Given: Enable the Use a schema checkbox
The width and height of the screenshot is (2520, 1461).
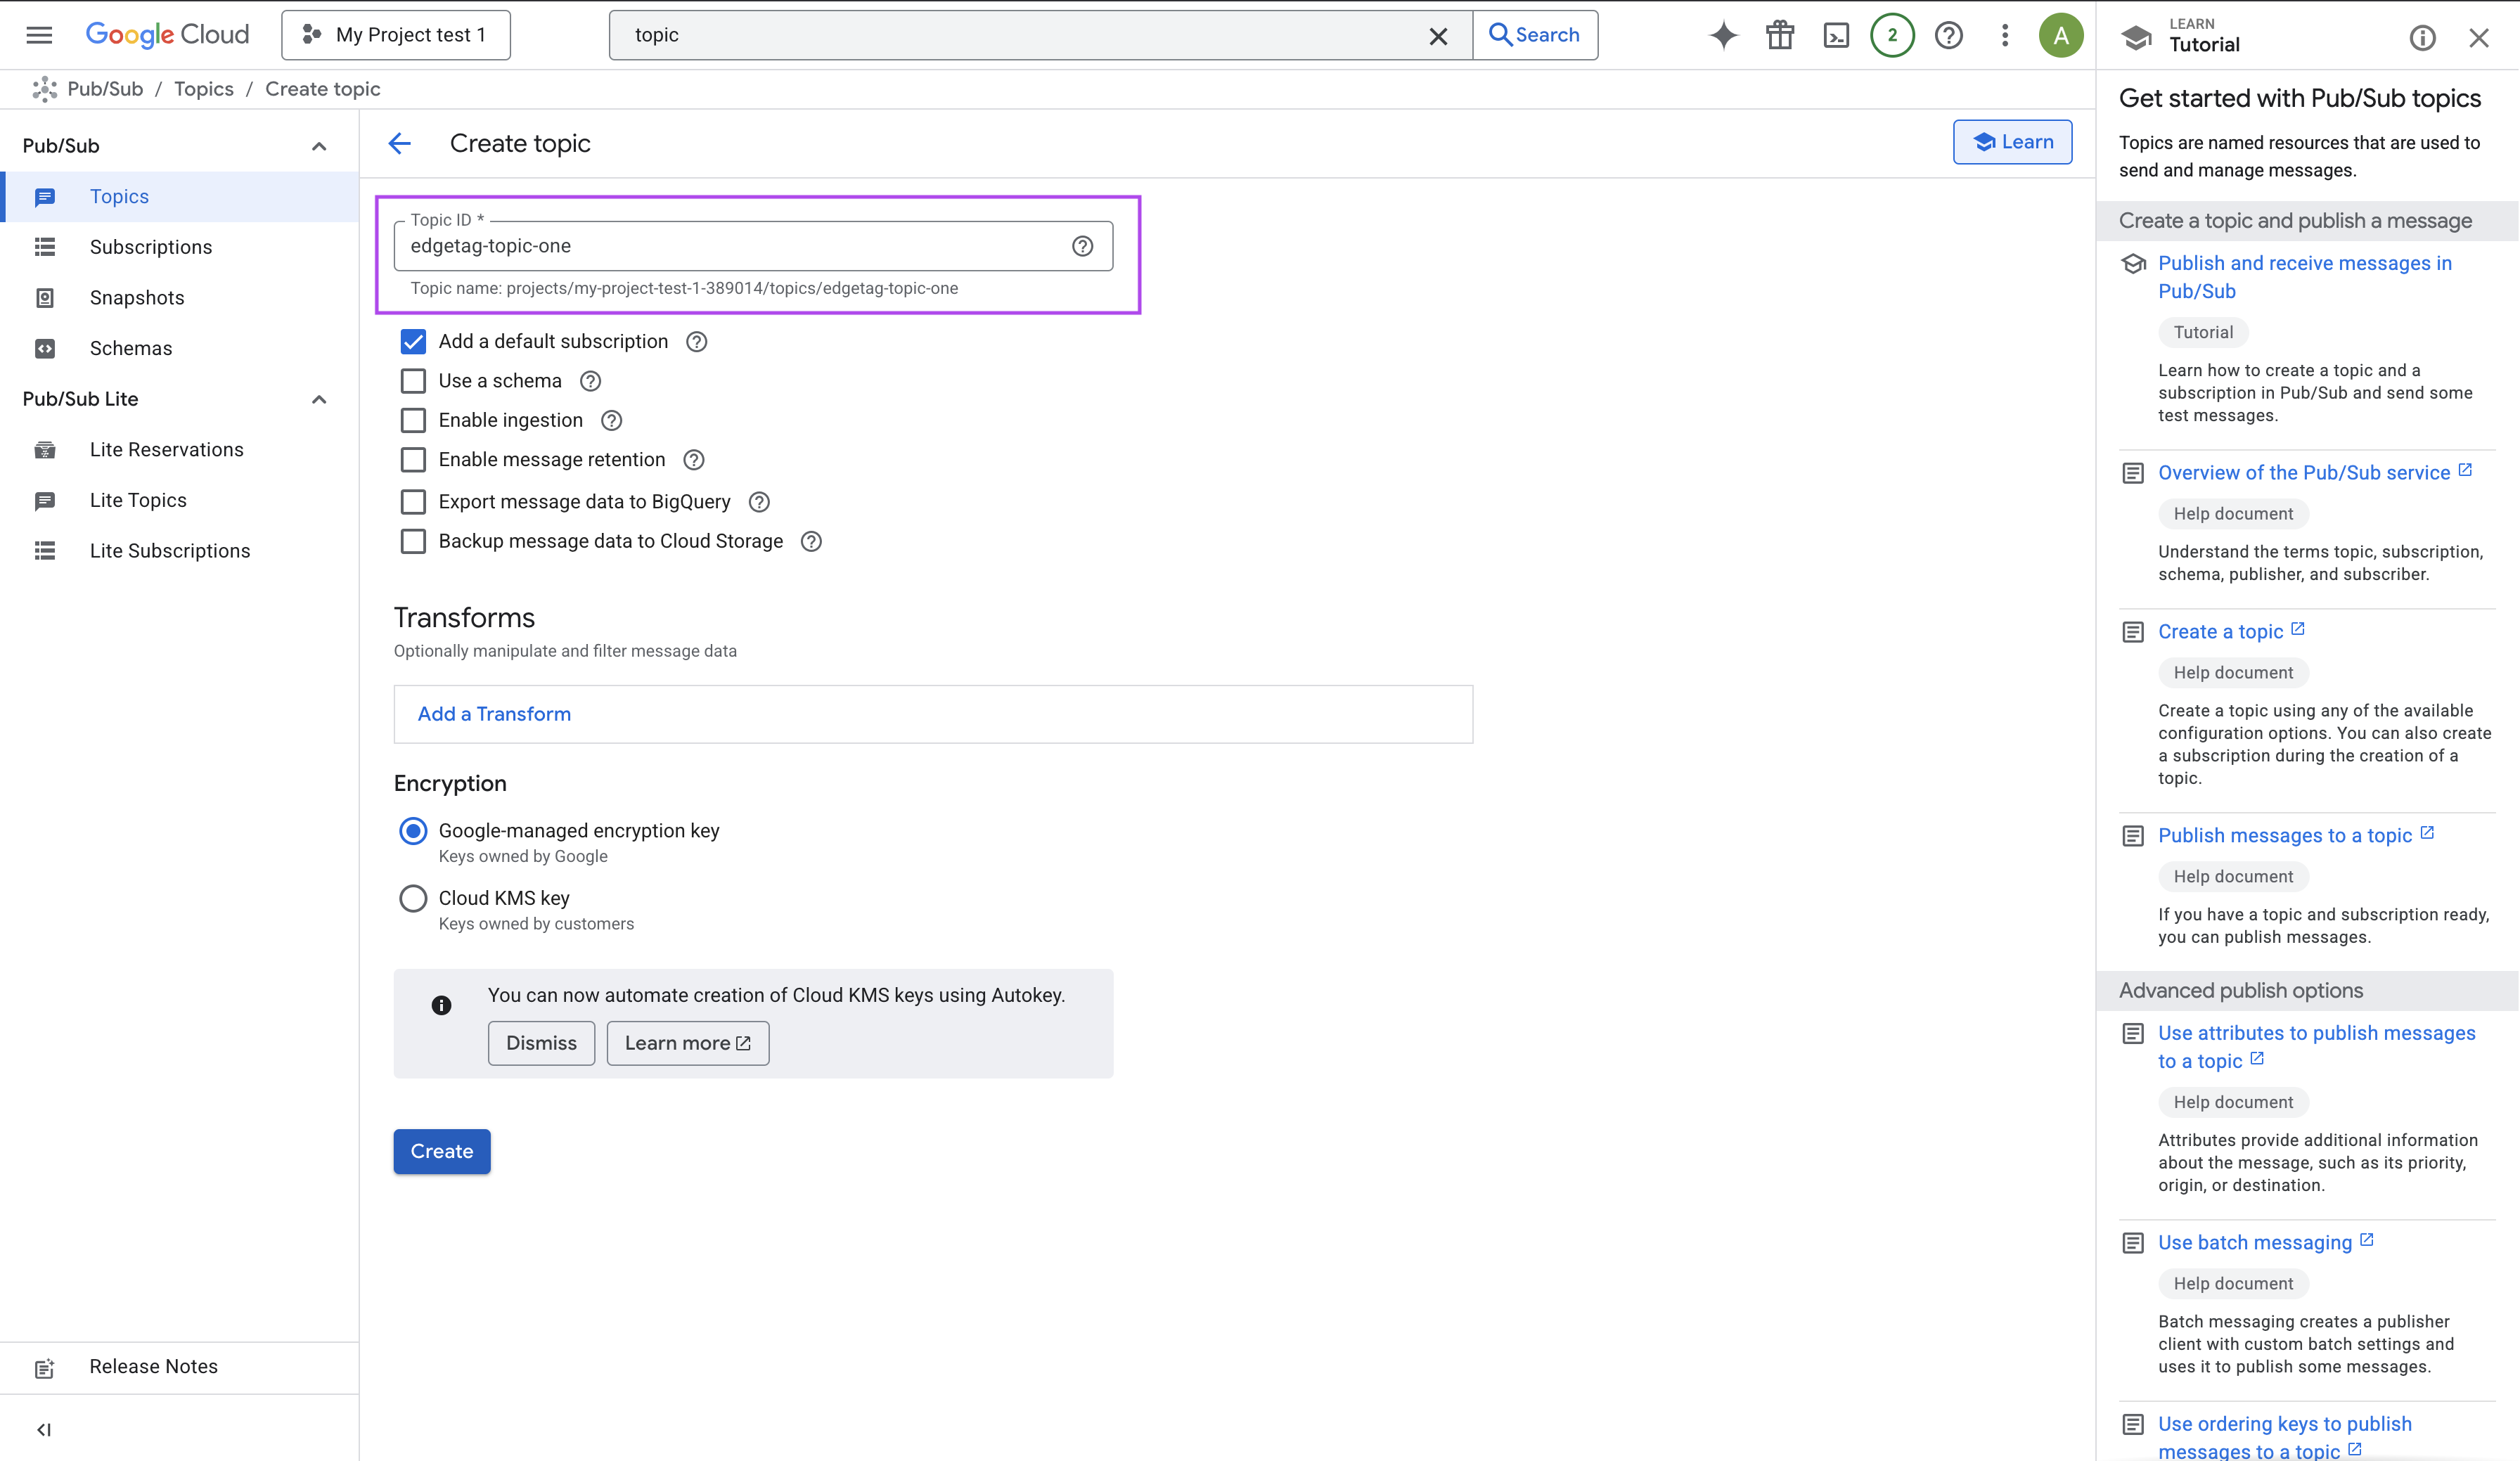Looking at the screenshot, I should click(413, 381).
